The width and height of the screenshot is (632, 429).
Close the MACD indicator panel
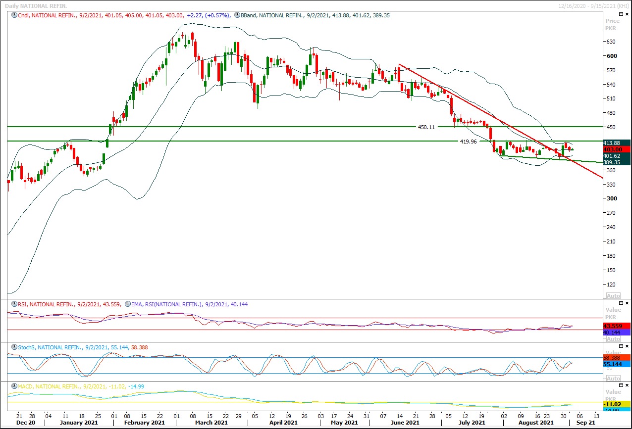pyautogui.click(x=628, y=385)
